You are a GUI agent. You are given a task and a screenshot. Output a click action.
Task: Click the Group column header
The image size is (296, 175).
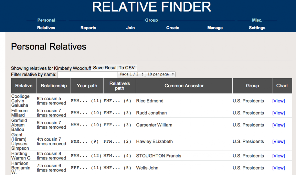tap(252, 86)
